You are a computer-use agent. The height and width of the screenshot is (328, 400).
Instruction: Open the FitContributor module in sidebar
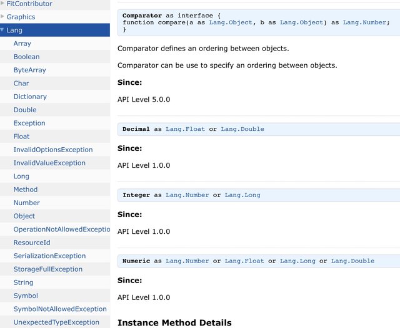pos(29,4)
